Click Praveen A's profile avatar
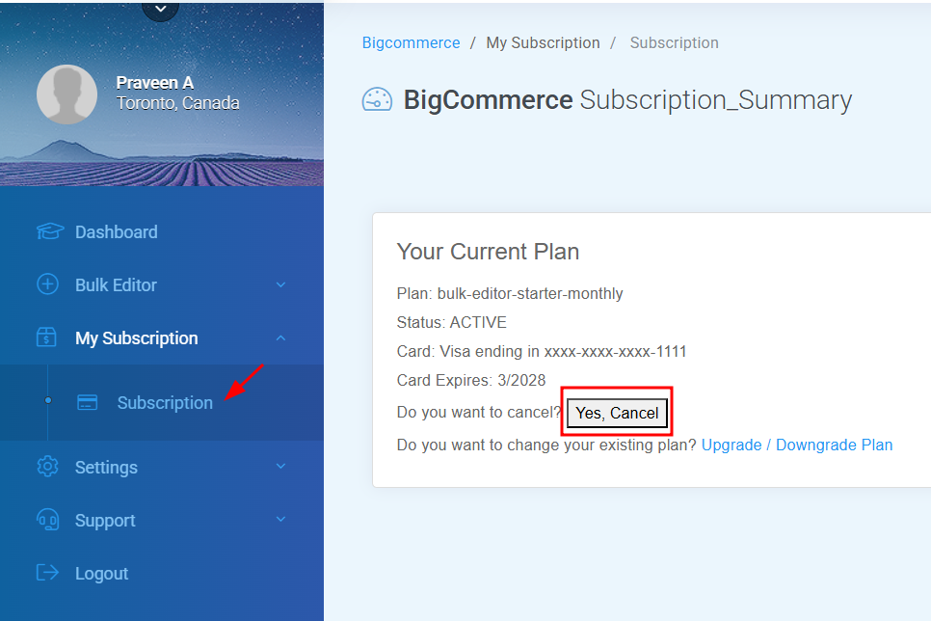The image size is (931, 621). click(67, 94)
